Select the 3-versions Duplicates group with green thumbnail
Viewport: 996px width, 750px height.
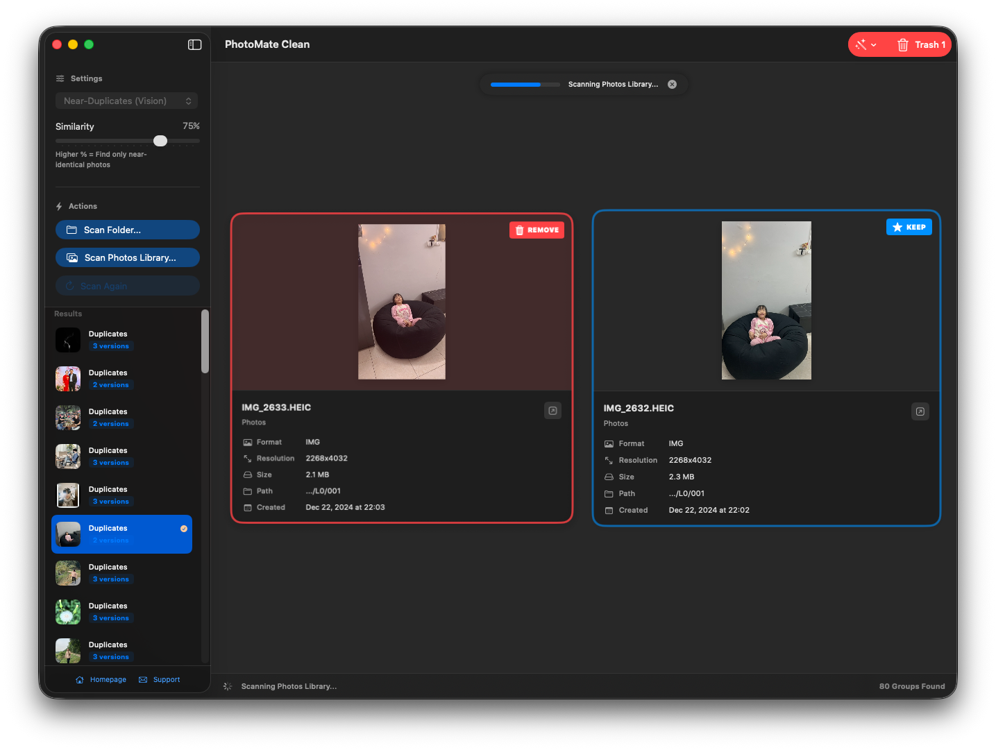point(121,612)
